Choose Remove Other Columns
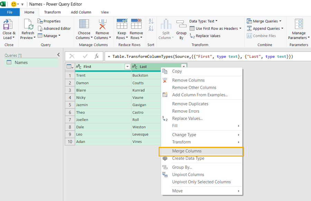Viewport: 311px width, 201px height. point(201,88)
